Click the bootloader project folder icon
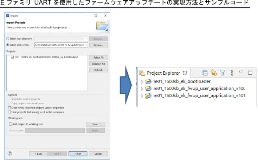Screen dimensions: 258x166 tap(148, 81)
